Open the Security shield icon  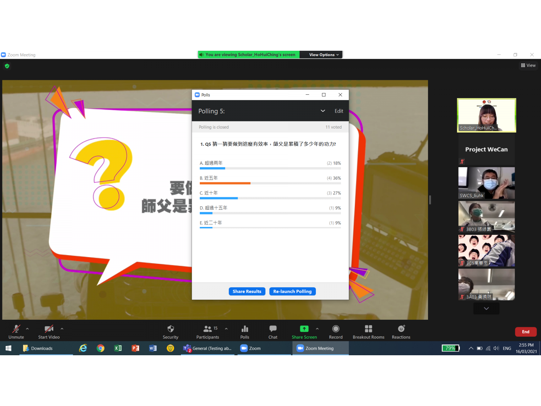click(x=170, y=329)
